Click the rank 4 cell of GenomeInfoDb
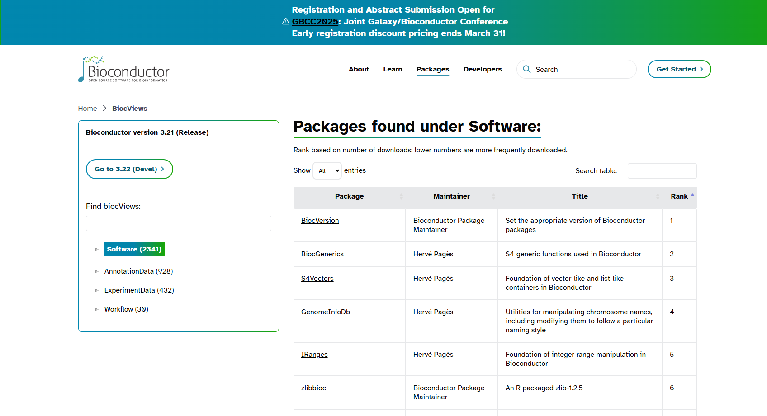Viewport: 767px width, 416px height. click(679, 321)
